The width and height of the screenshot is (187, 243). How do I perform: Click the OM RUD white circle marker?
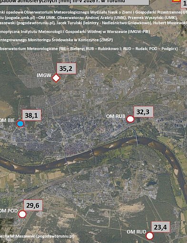pyautogui.click(x=149, y=236)
